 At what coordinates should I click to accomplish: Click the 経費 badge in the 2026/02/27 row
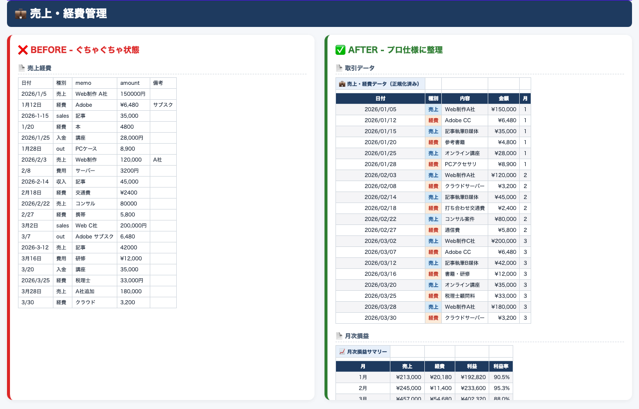433,230
